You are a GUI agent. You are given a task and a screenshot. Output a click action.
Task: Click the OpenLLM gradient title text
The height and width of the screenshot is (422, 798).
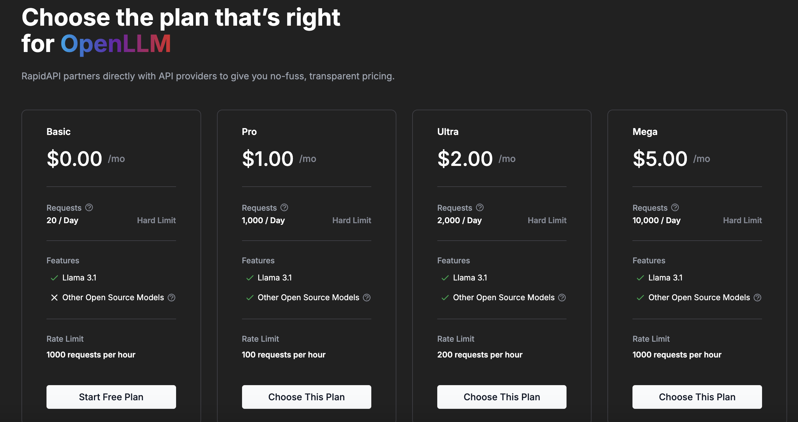pos(116,44)
